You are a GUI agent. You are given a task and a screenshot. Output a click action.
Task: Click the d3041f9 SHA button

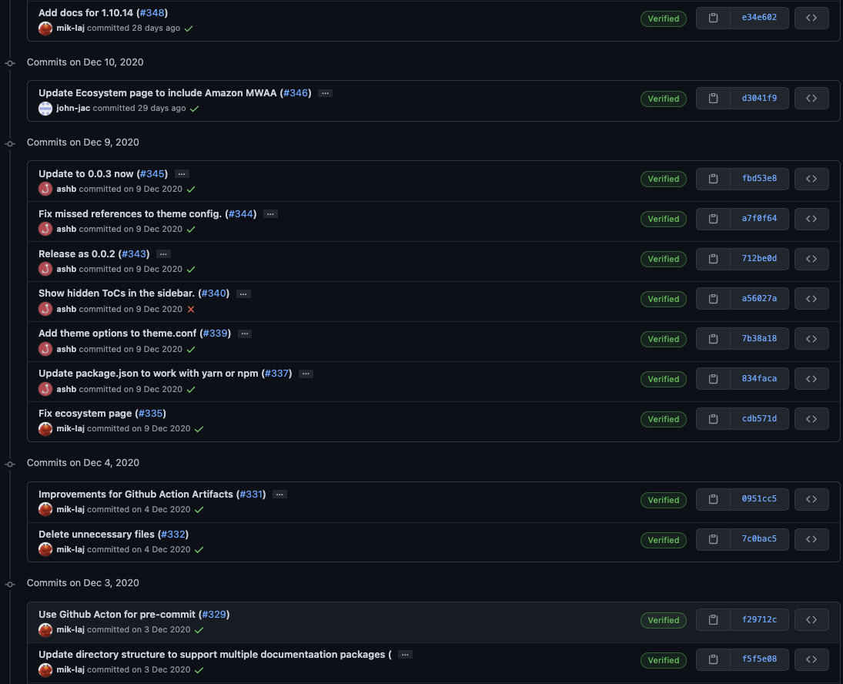[x=759, y=98]
